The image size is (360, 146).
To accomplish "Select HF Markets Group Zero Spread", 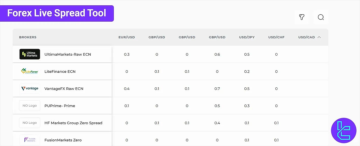I will click(73, 123).
